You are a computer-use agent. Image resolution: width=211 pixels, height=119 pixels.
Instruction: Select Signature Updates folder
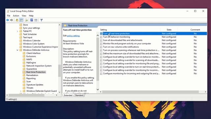[35, 85]
